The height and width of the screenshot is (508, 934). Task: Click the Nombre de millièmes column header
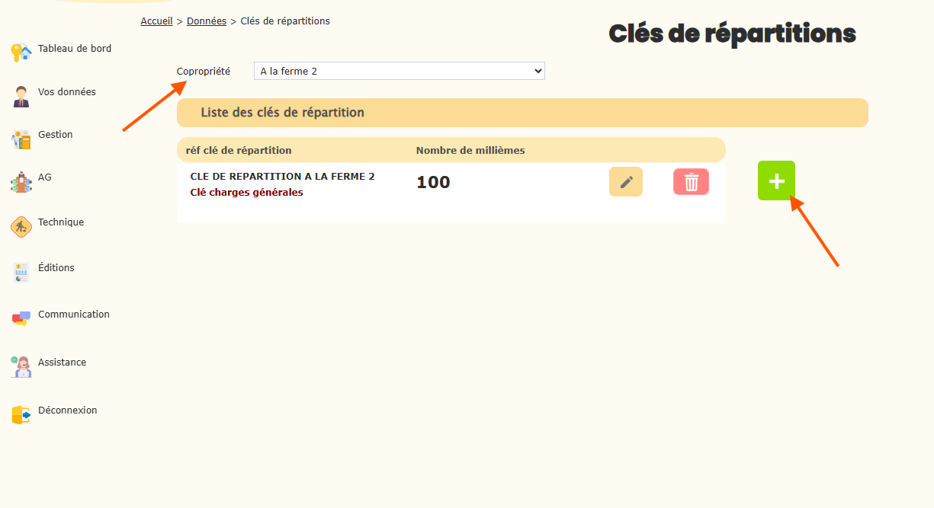coord(470,151)
